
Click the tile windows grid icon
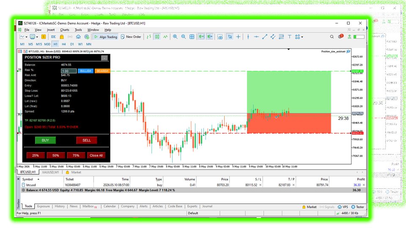click(192, 37)
